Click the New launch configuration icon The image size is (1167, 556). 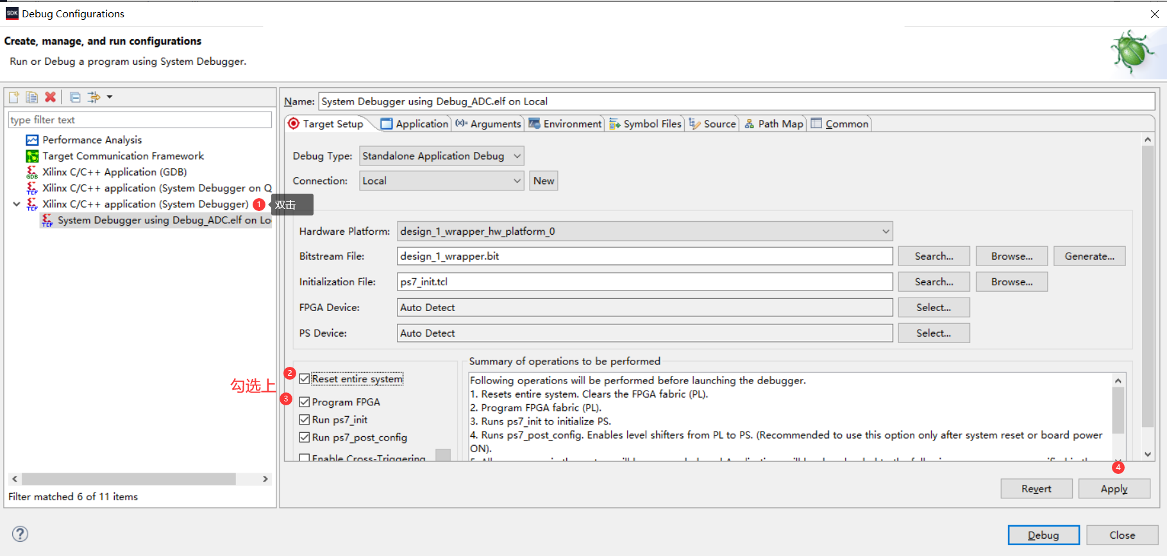[x=13, y=97]
